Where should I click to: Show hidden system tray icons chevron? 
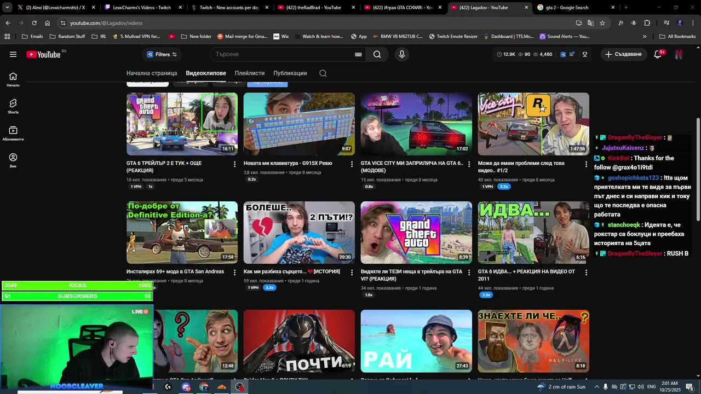click(597, 387)
